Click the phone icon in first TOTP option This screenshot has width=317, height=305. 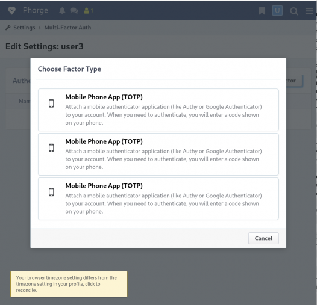[51, 103]
